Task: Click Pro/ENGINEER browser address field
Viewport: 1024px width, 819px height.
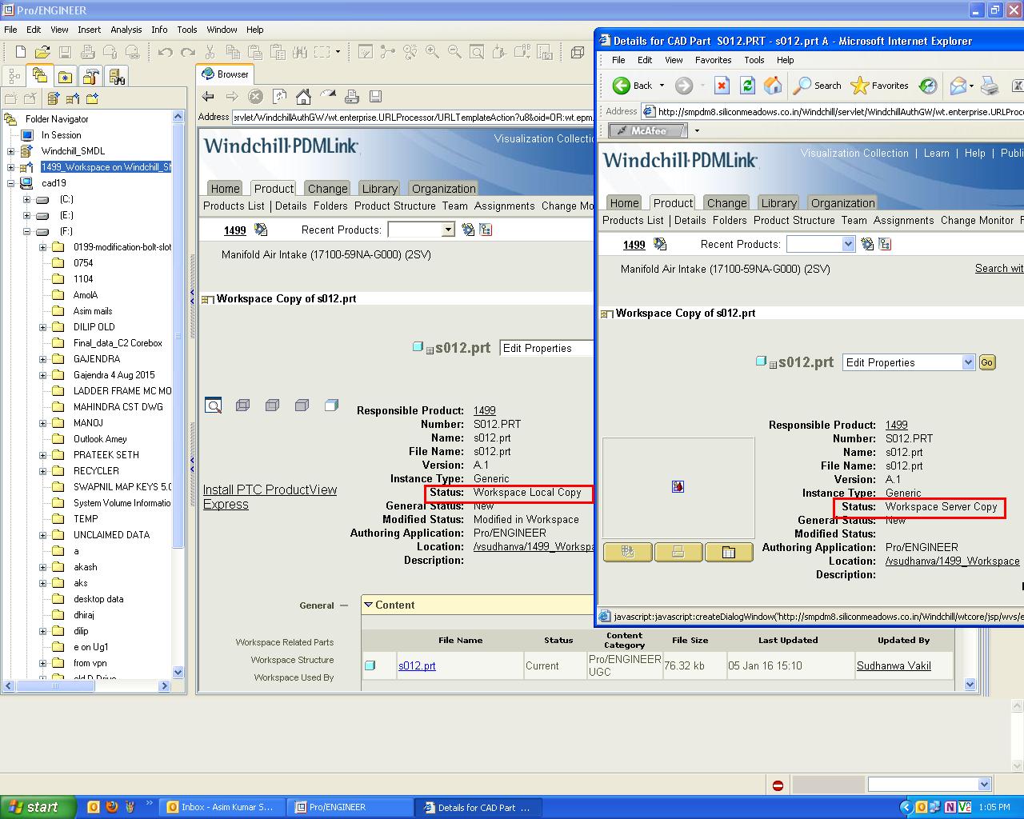Action: 413,118
